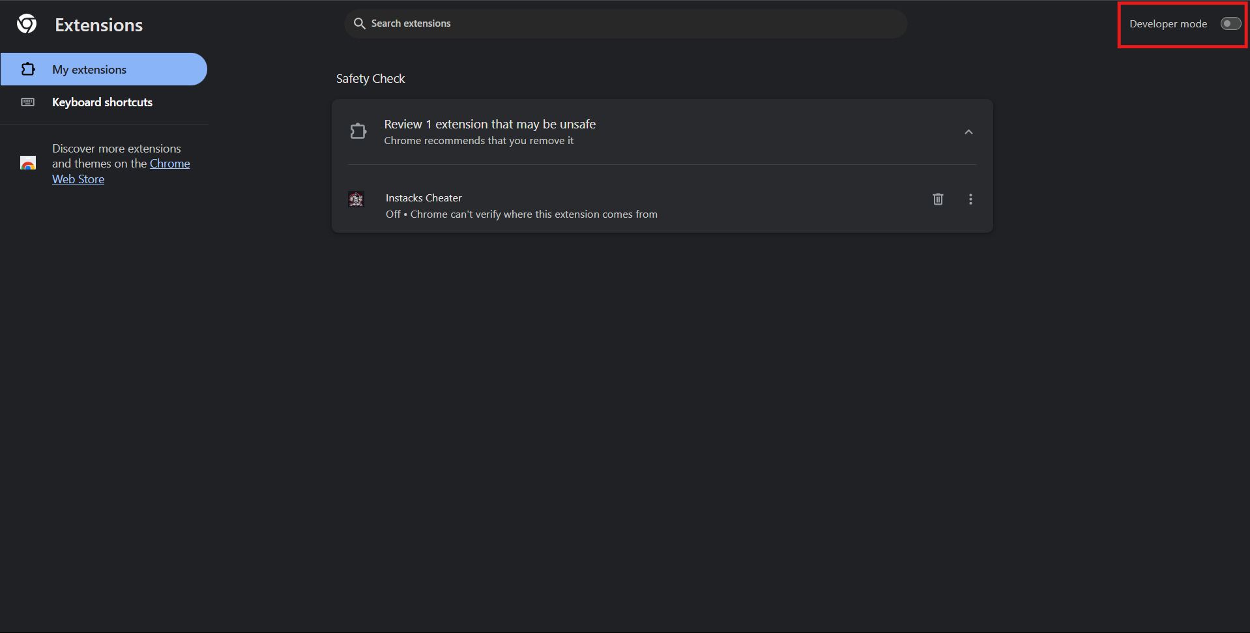Click the magnifying glass search icon
The height and width of the screenshot is (633, 1250).
(359, 23)
